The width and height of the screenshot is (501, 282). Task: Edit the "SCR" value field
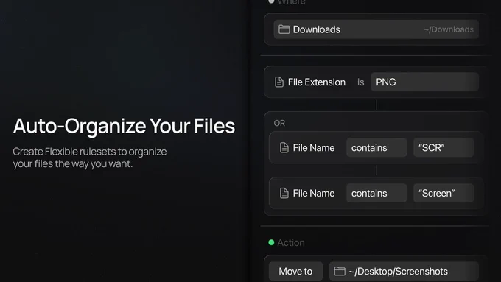444,147
